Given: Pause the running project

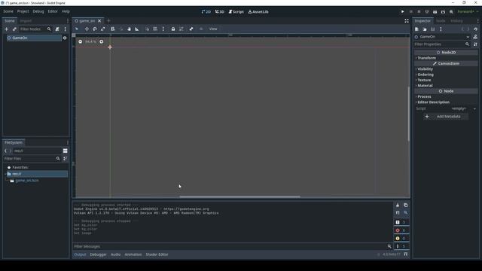Looking at the screenshot, I should (x=410, y=12).
